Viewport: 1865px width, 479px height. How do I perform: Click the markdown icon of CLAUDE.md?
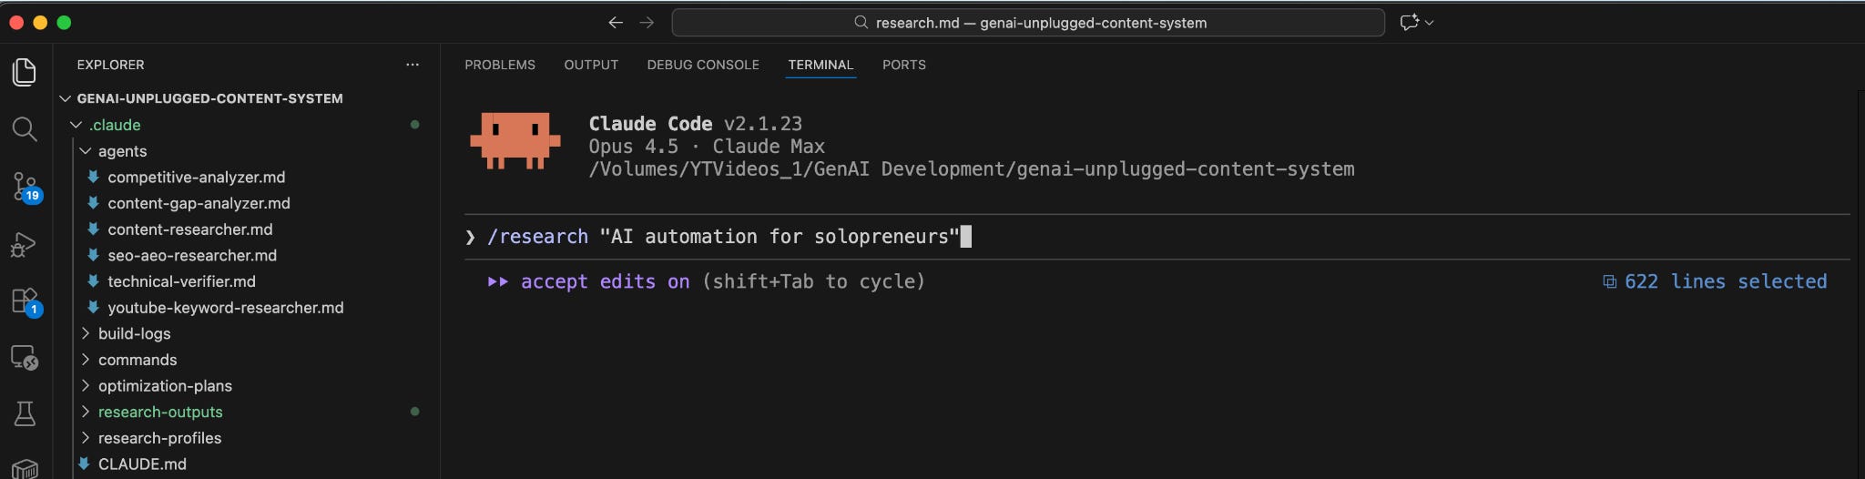pyautogui.click(x=84, y=464)
